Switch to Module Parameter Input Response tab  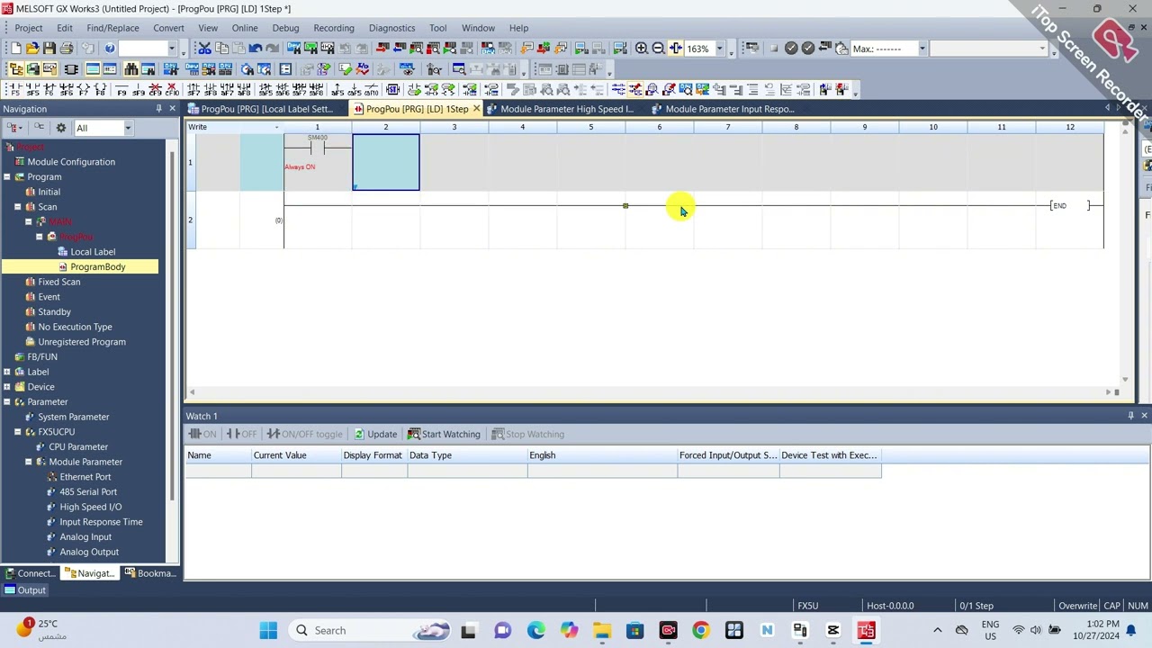(729, 109)
